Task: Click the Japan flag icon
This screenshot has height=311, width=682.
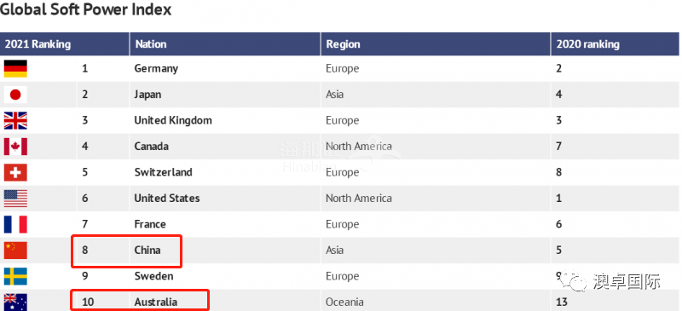Action: 15,95
